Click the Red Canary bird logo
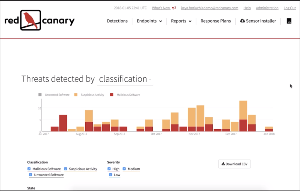300x191 pixels. coord(30,20)
